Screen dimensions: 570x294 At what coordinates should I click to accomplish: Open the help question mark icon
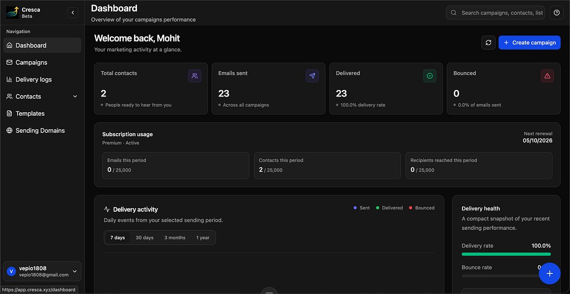[x=557, y=13]
